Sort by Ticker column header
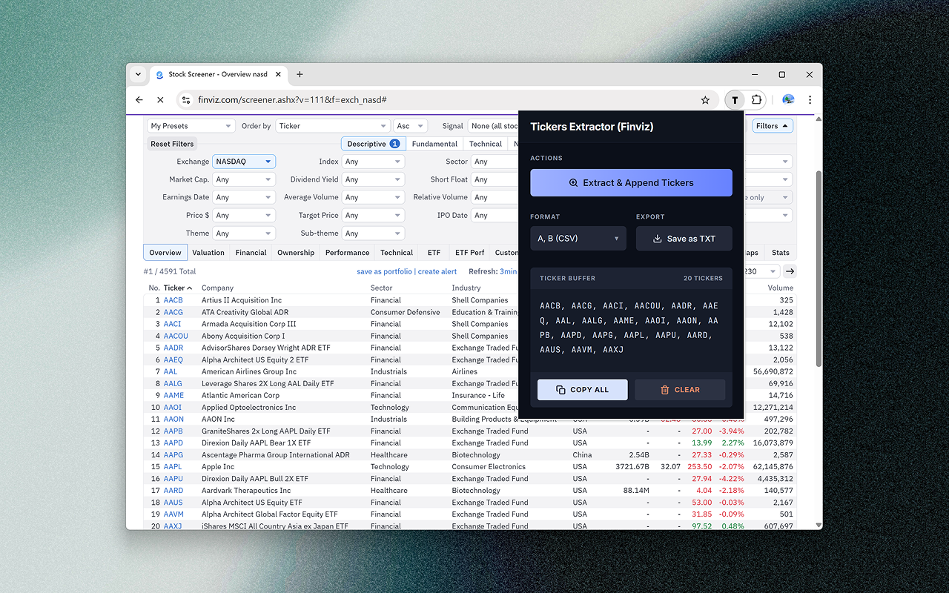The width and height of the screenshot is (949, 593). point(177,288)
